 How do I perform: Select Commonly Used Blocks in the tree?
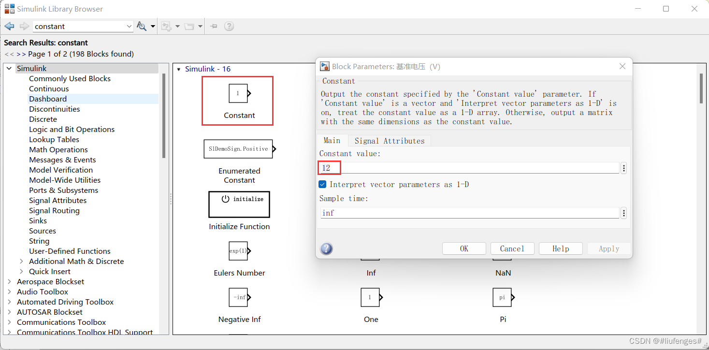click(x=70, y=78)
